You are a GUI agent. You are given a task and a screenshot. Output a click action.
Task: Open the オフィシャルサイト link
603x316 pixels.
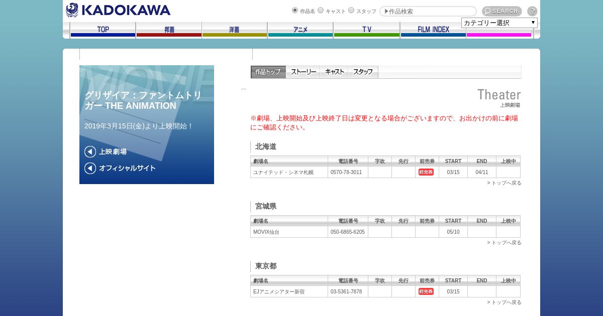click(127, 168)
